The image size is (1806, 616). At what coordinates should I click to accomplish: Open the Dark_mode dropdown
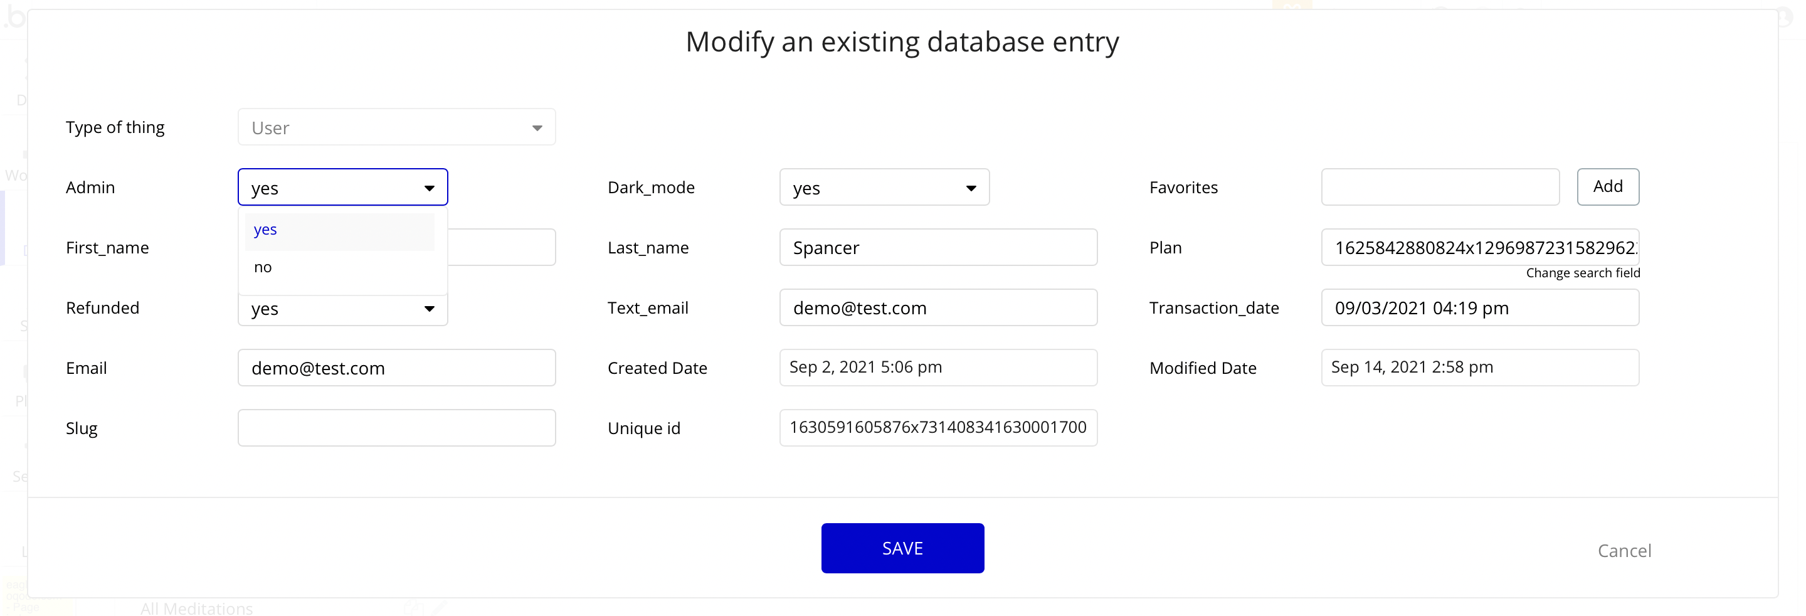pos(884,188)
